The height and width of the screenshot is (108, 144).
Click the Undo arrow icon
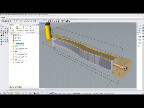click(x=19, y=21)
